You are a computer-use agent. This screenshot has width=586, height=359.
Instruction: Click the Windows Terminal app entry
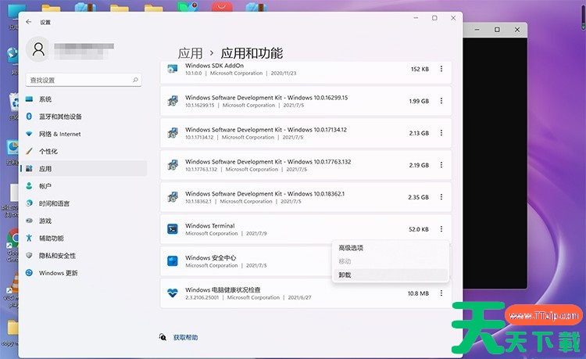click(x=306, y=229)
